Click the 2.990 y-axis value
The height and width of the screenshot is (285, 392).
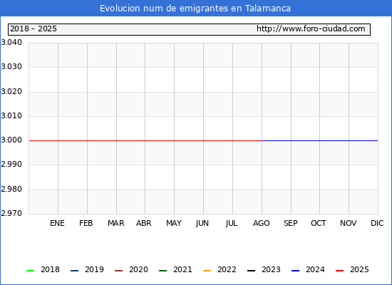pos(11,165)
